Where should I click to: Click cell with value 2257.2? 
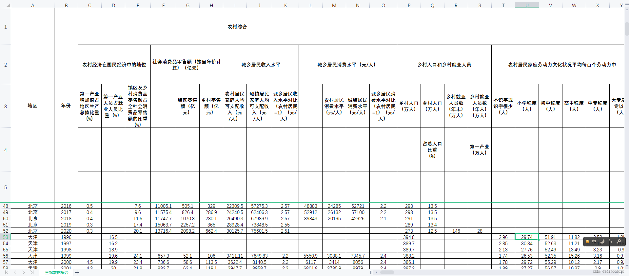(x=187, y=225)
